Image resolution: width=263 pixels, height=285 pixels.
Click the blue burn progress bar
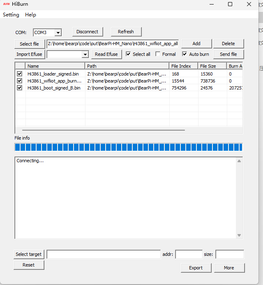click(129, 147)
